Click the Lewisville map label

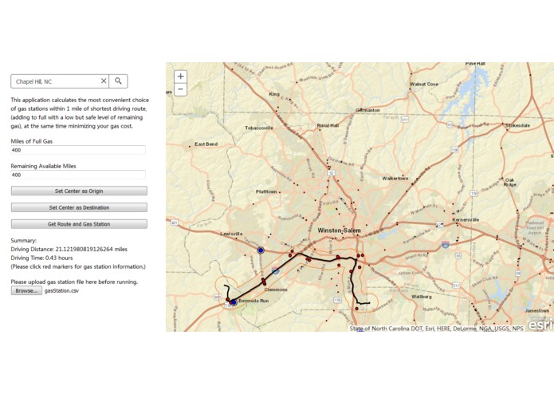231,234
